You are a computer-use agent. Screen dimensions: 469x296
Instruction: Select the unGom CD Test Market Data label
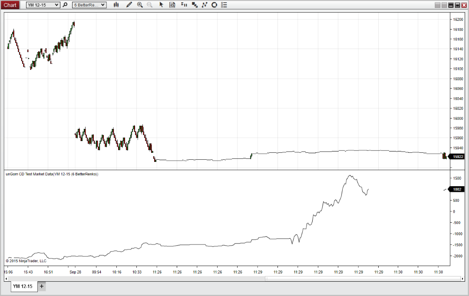pos(52,174)
